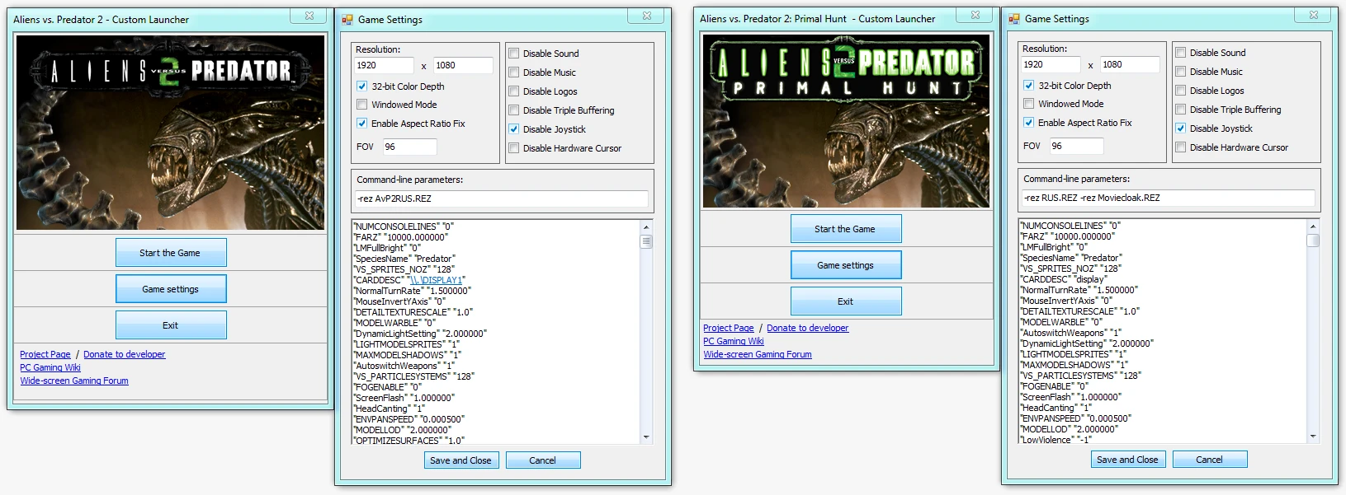Click scroll-up arrow of Moviecloak.REZ settings config list
This screenshot has width=1346, height=495.
1313,226
